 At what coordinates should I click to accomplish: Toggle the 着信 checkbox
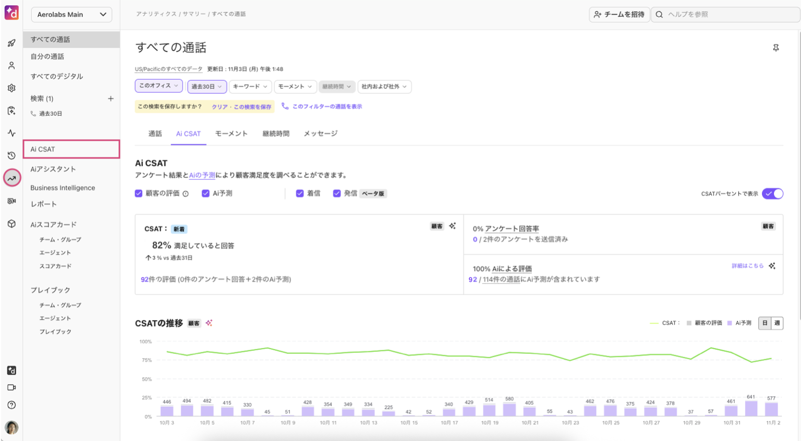(x=300, y=193)
